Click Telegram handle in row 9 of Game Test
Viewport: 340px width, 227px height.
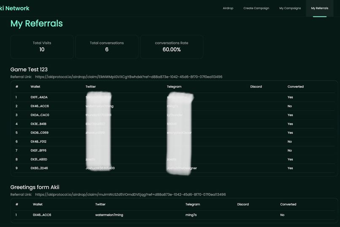182,168
